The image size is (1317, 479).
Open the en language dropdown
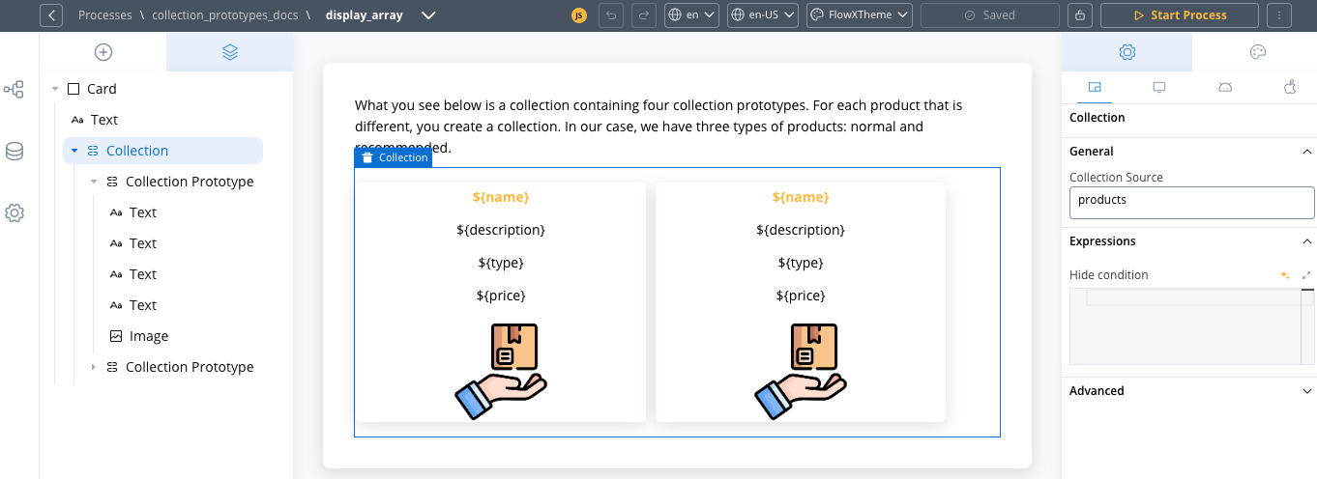coord(691,15)
